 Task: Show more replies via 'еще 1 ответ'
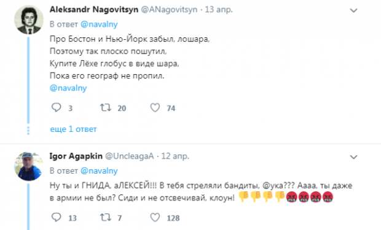coord(73,129)
